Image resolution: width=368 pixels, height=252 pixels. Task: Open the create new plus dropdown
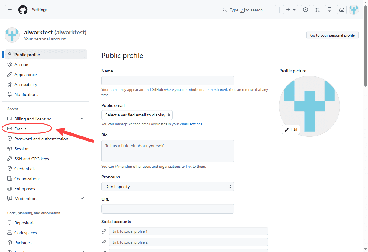[x=291, y=10]
